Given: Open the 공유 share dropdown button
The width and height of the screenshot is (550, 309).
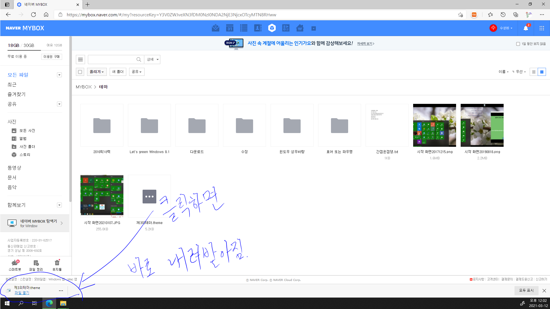Looking at the screenshot, I should [x=137, y=72].
